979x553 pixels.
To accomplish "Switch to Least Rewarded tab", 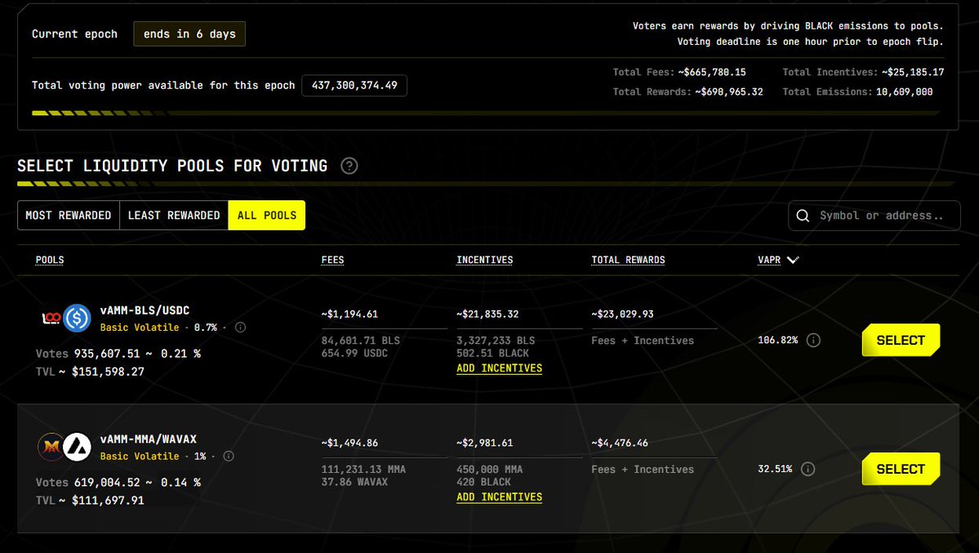I will (174, 215).
